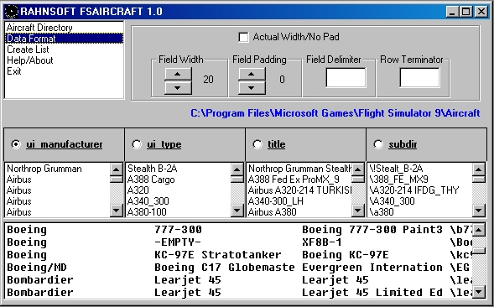The width and height of the screenshot is (494, 307).
Task: Click the XF8B-1 output row
Action: 239,242
